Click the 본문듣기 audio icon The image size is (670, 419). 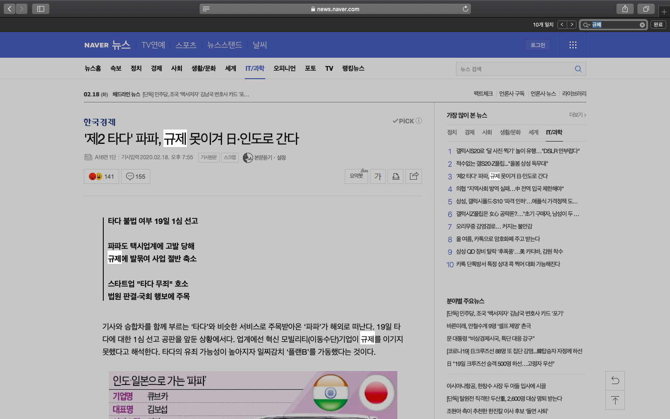(x=248, y=158)
